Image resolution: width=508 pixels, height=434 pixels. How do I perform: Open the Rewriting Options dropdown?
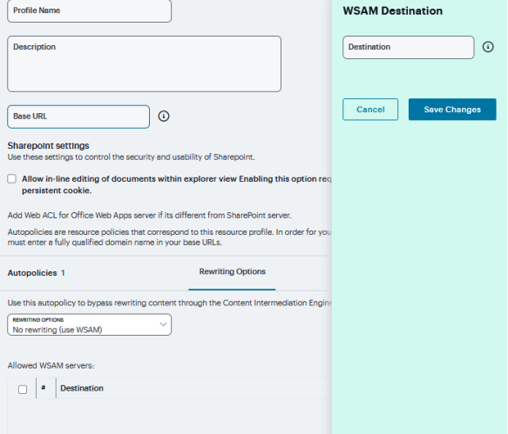coord(90,324)
